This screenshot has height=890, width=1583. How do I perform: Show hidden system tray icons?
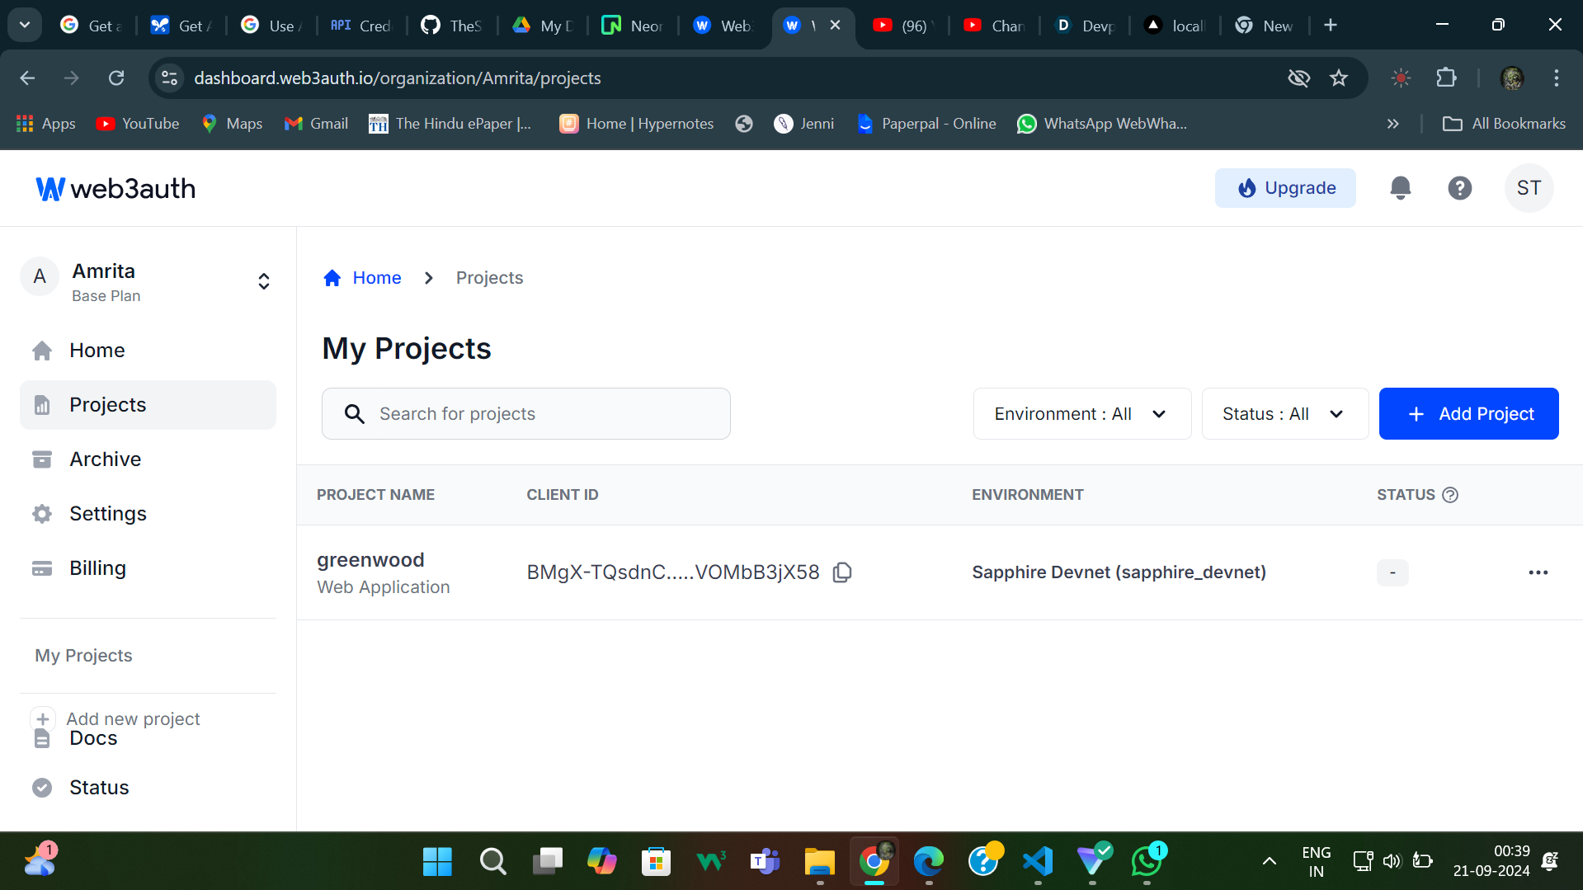coord(1269,861)
